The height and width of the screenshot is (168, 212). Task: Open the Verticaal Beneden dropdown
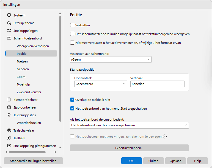coord(157,84)
